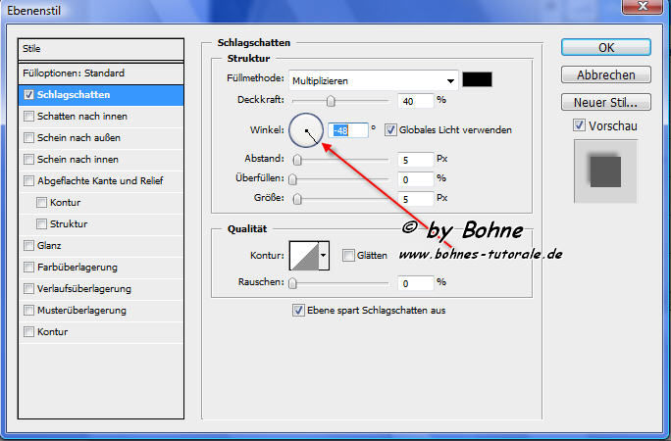Enable the bottom Kontur style checkbox
This screenshot has width=671, height=441.
(28, 331)
